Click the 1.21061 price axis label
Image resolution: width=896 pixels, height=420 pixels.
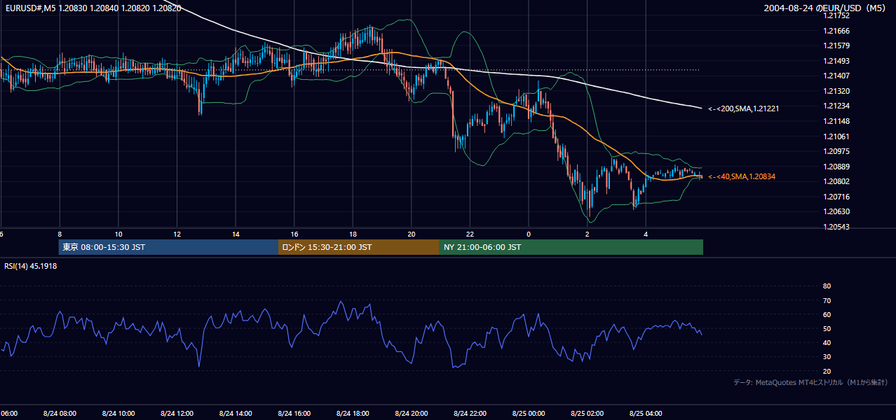836,136
